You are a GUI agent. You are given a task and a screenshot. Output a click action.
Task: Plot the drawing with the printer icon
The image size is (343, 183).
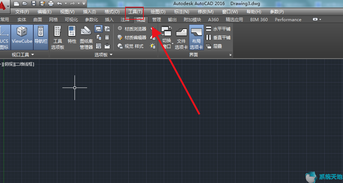click(51, 4)
